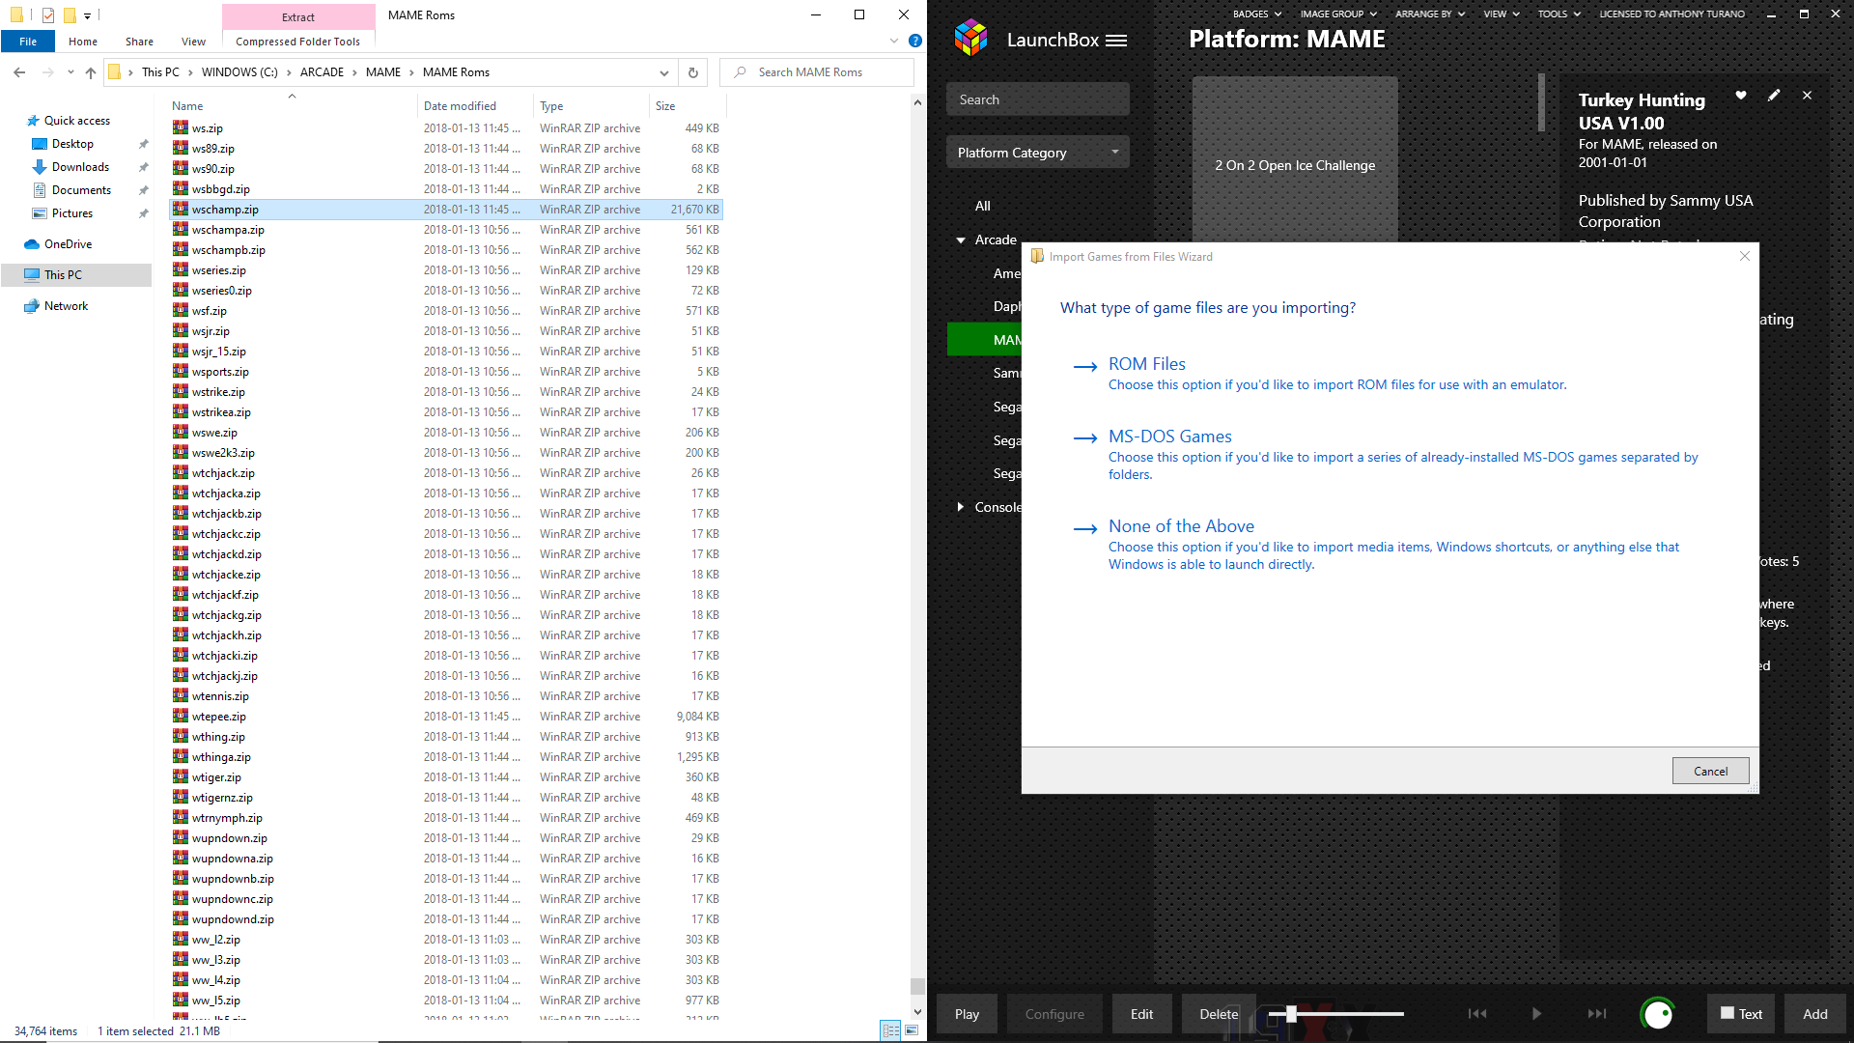Open the Compressed Folder Tools tab

297,42
